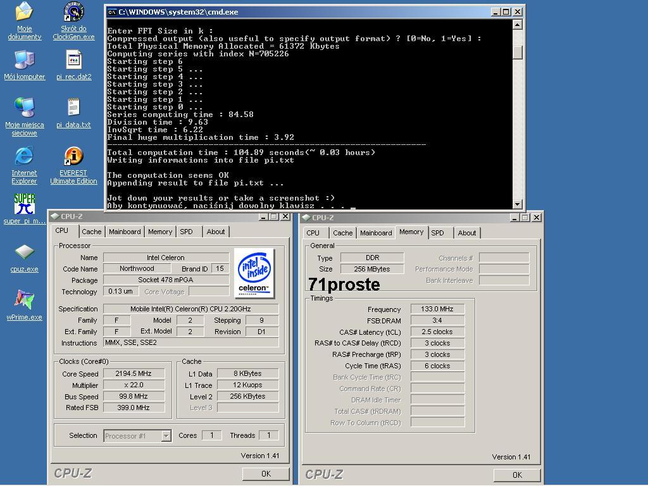Viewport: 648px width, 486px height.
Task: Close the cmd.exe window
Action: click(x=518, y=12)
